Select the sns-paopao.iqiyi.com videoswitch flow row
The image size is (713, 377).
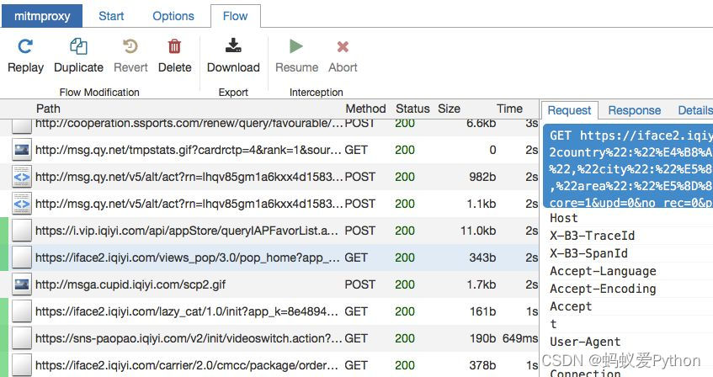coord(188,338)
